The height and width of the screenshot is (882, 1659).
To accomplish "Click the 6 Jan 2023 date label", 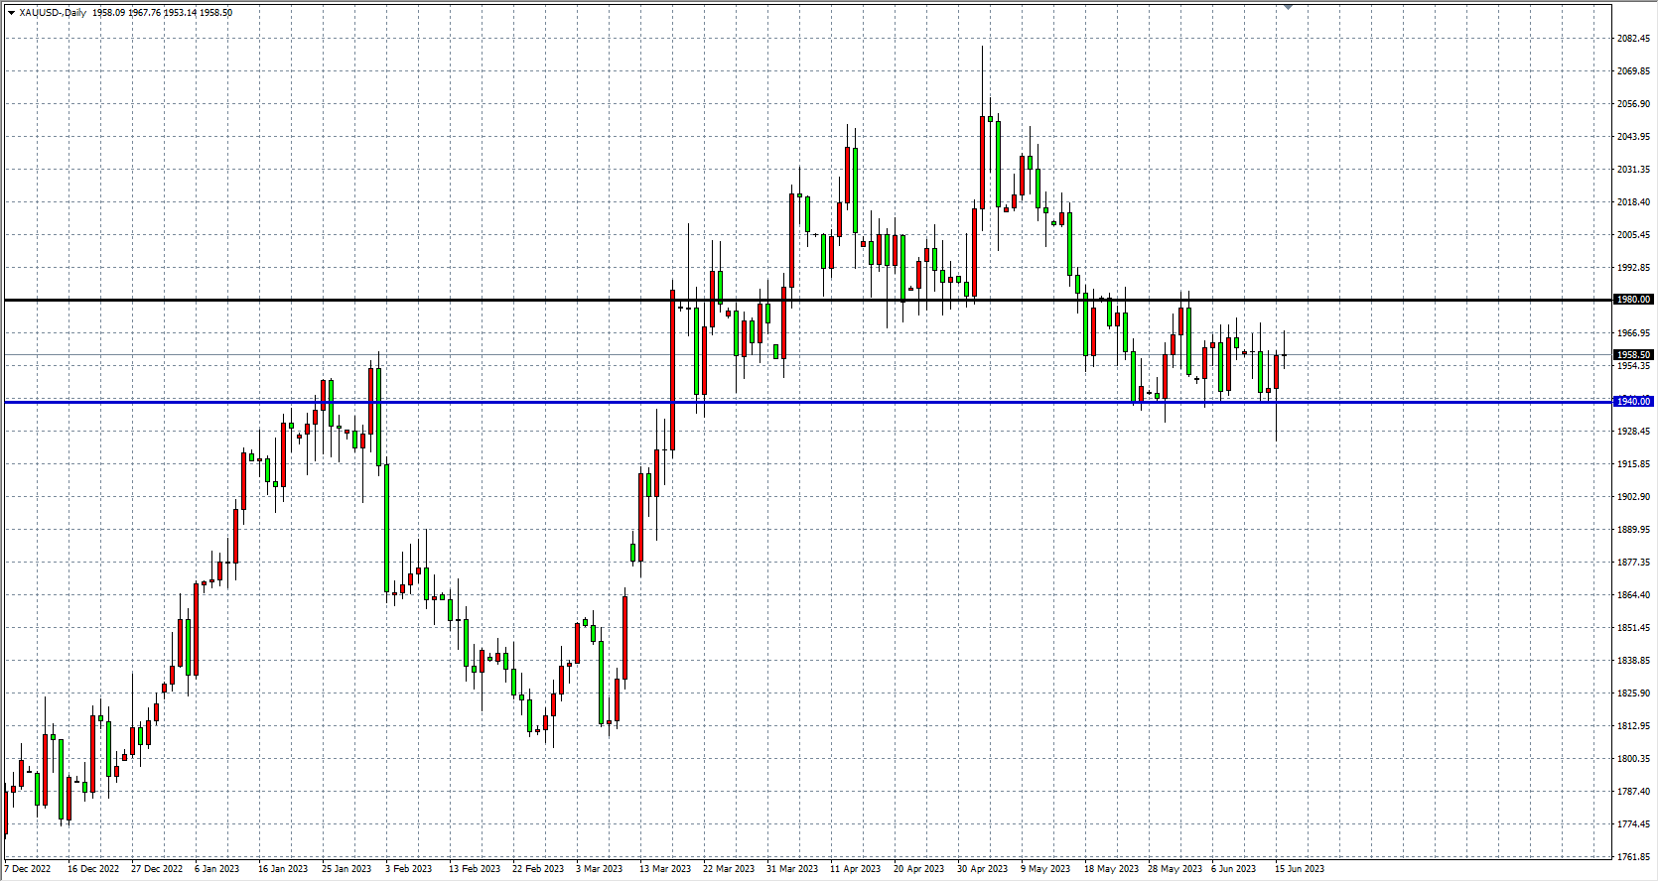I will (x=217, y=869).
